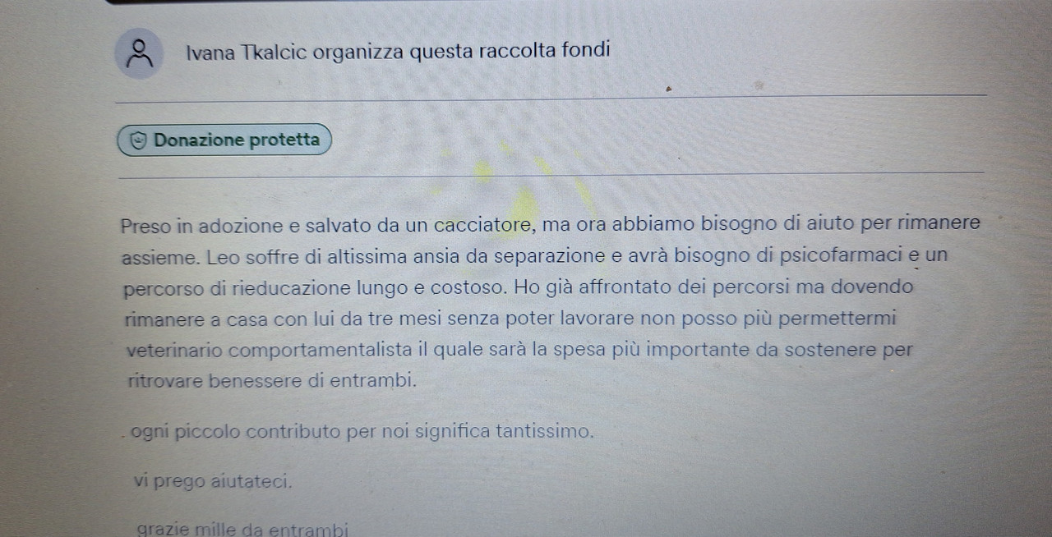Click the line 'grazie mille da entrambi'
The width and height of the screenshot is (1052, 537).
click(243, 530)
